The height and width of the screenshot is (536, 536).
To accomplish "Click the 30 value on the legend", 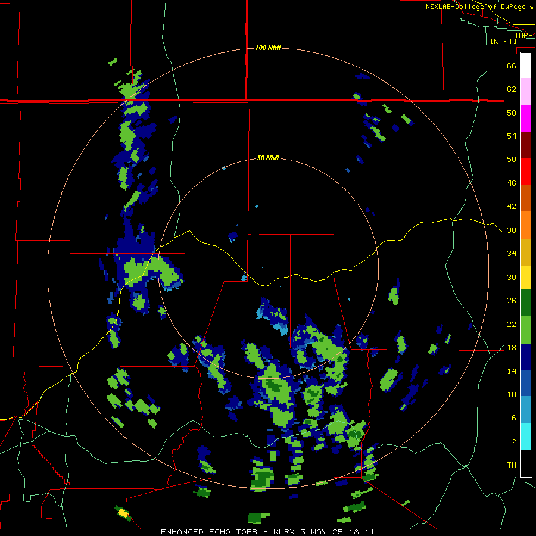I will click(512, 277).
